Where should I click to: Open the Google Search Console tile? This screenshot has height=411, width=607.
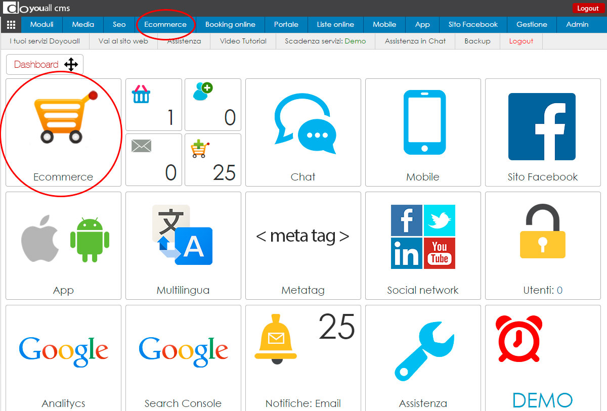[x=183, y=358]
